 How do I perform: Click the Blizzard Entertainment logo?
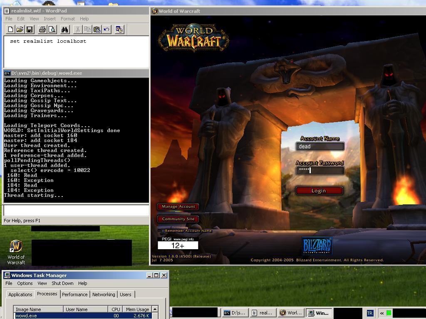(317, 245)
